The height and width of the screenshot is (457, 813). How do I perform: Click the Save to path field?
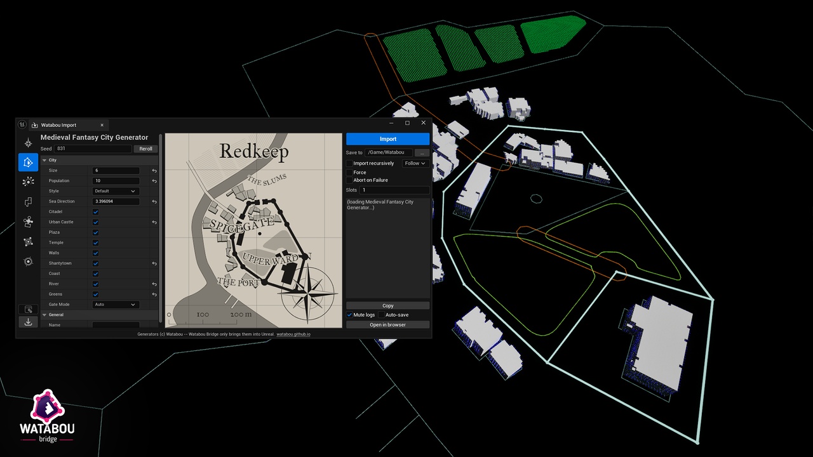click(x=388, y=153)
